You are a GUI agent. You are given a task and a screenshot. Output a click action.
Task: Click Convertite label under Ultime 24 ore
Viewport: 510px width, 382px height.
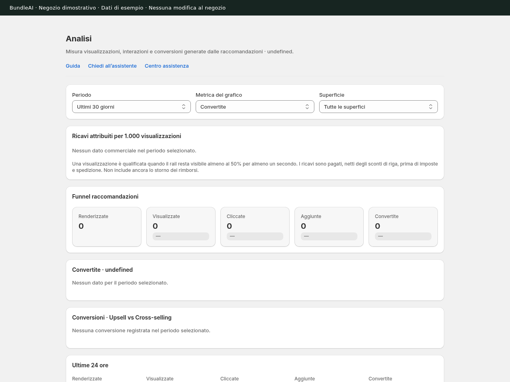coord(380,379)
